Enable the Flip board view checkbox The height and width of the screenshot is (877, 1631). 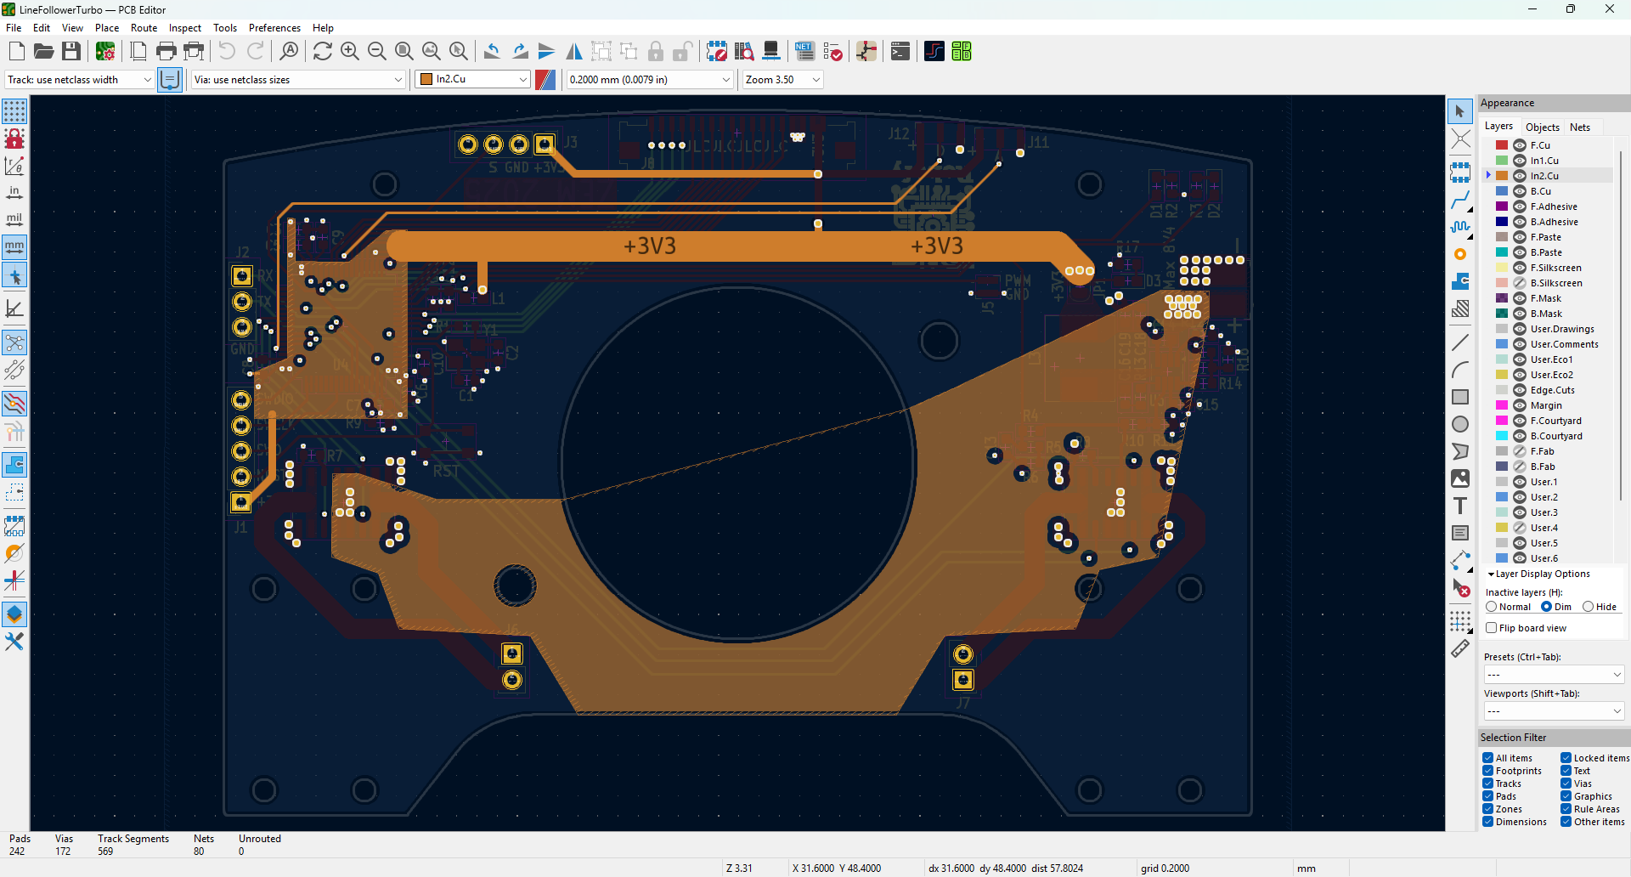click(1491, 628)
